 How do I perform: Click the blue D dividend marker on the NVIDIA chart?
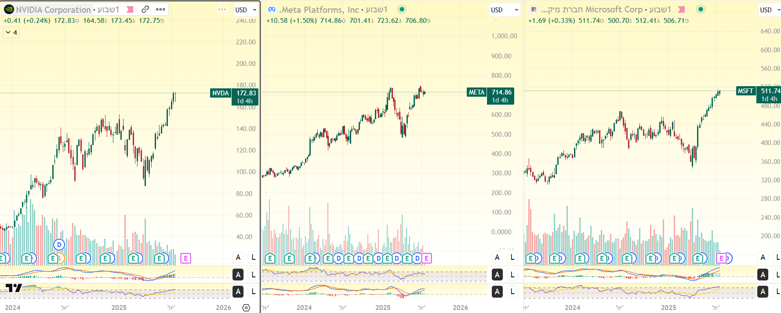59,245
